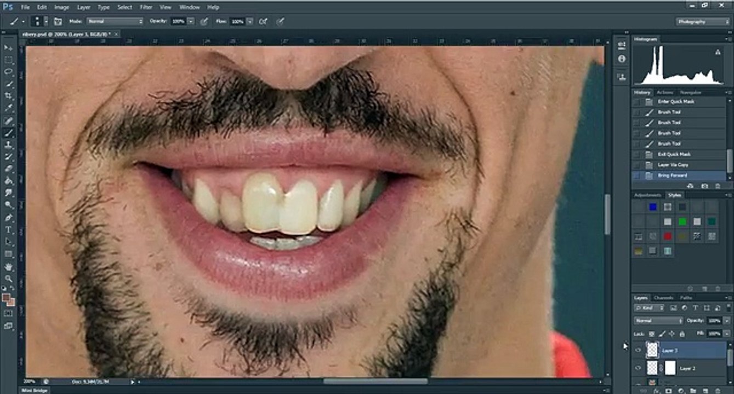Toggle pressure for size button
734x394 pixels.
280,21
